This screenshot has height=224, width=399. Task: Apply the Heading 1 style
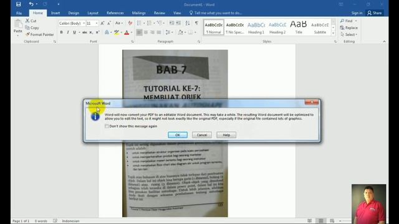point(256,27)
